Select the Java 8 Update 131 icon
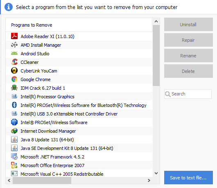This screenshot has height=188, width=217. click(x=14, y=139)
